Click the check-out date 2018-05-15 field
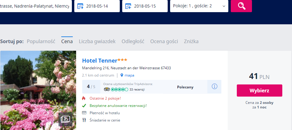 click(145, 6)
